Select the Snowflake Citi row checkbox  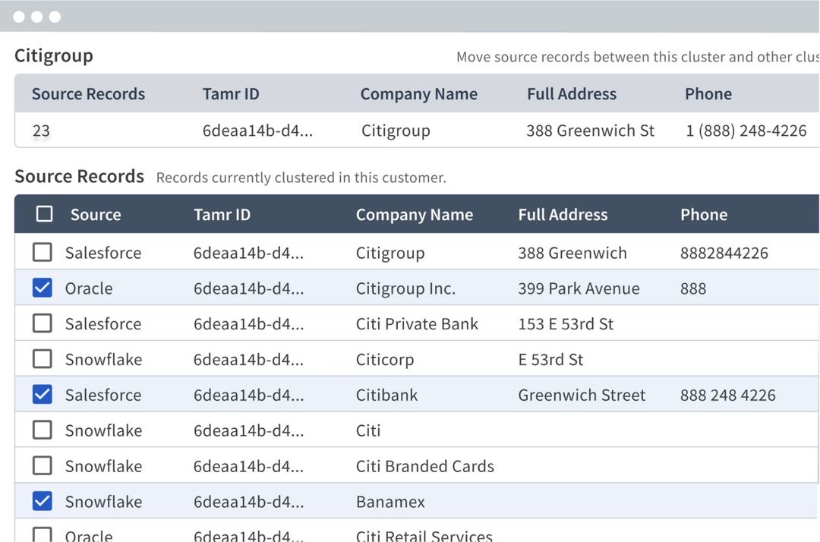43,430
